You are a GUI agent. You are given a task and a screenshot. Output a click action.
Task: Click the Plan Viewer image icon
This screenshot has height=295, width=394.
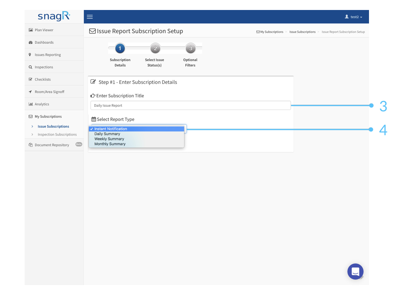point(31,30)
